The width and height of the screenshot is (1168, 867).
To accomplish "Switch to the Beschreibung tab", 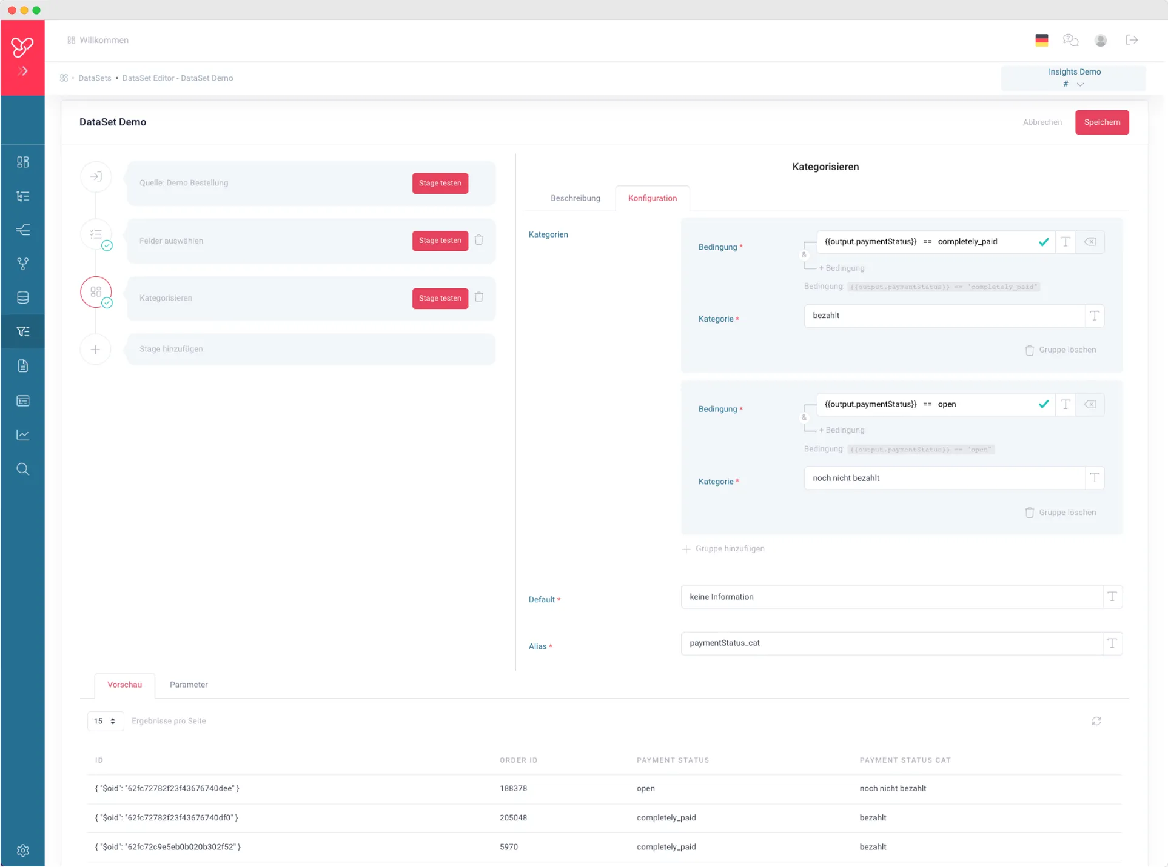I will coord(576,198).
